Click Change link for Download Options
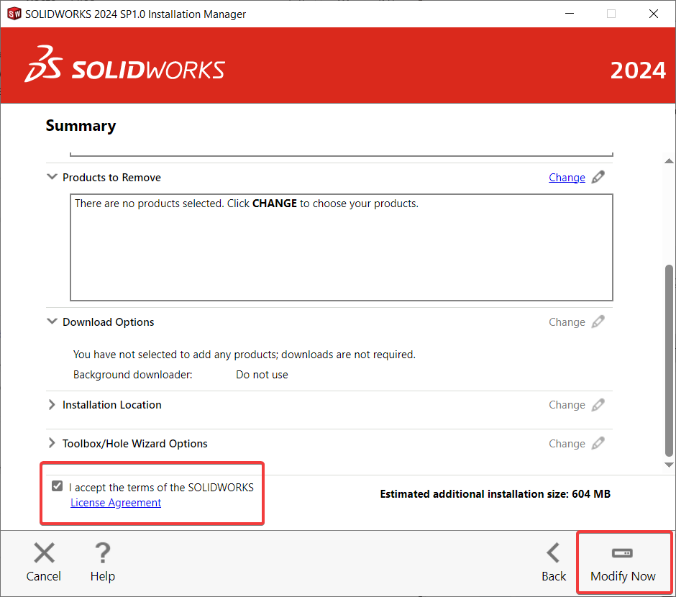The width and height of the screenshot is (676, 597). point(567,322)
